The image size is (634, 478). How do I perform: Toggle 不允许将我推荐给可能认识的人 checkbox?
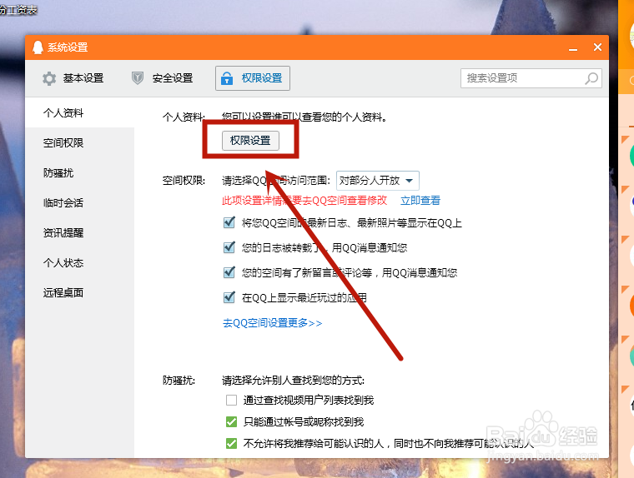(x=231, y=443)
